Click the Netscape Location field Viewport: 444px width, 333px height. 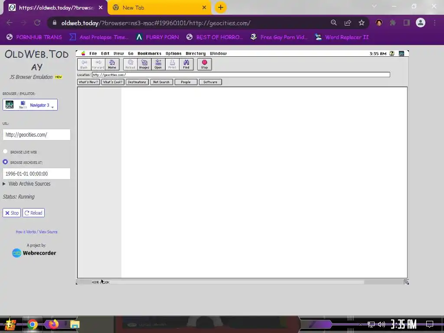point(241,75)
